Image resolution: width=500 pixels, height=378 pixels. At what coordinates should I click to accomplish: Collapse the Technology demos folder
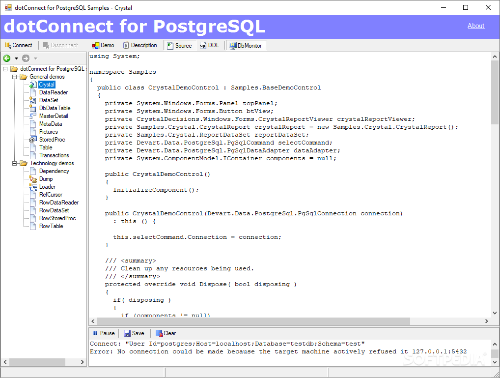point(14,164)
